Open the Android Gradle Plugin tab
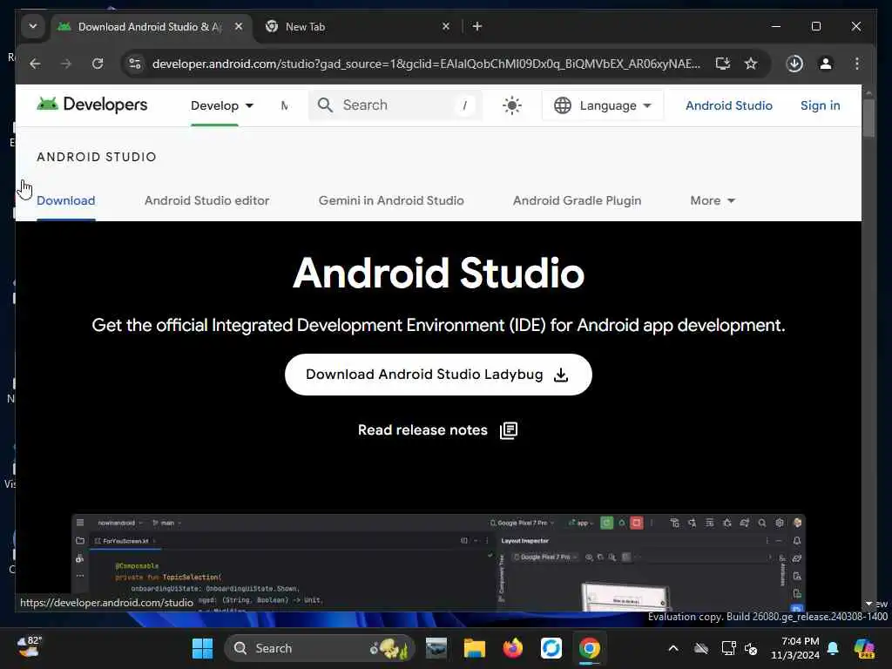The height and width of the screenshot is (669, 892). tap(577, 200)
